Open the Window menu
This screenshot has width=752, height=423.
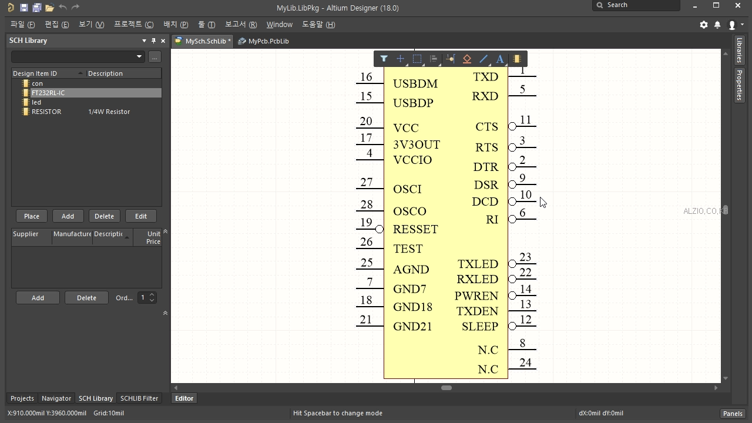pos(279,25)
